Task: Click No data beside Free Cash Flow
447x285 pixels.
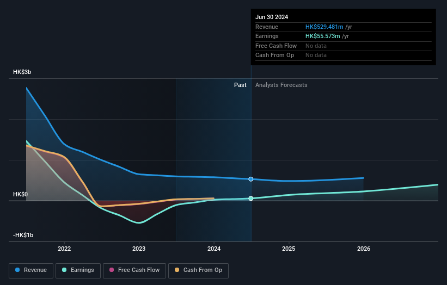Action: pos(316,46)
